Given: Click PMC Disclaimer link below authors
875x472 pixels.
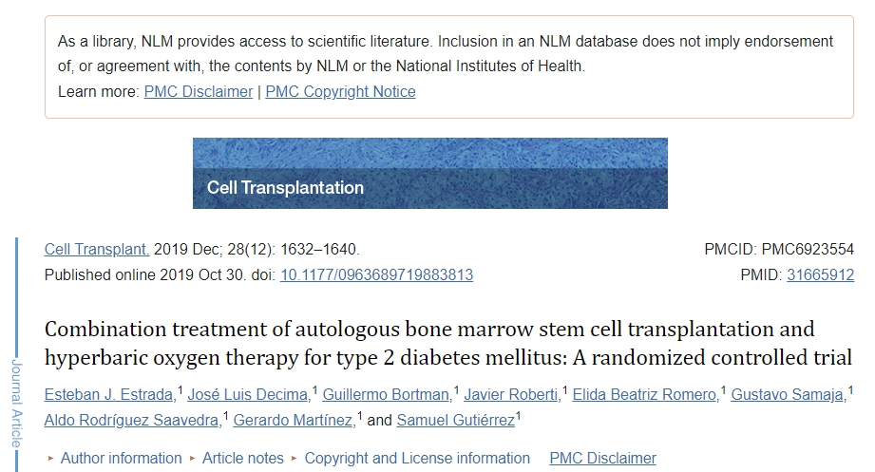Looking at the screenshot, I should click(602, 459).
